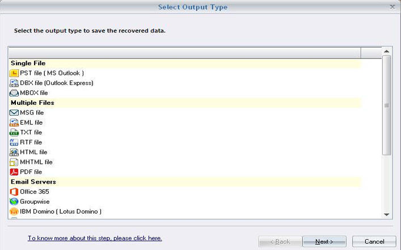Click the EML file icon
The width and height of the screenshot is (401, 250).
click(x=14, y=122)
